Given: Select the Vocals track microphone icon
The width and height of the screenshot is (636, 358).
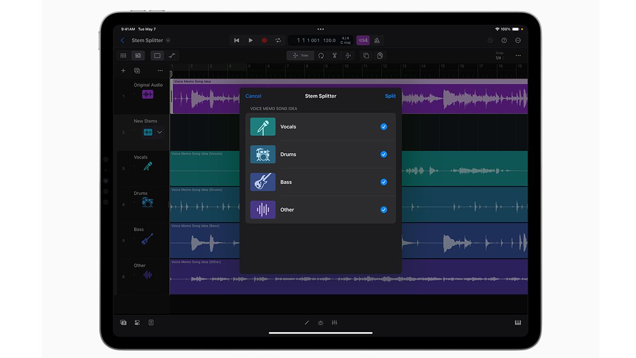Looking at the screenshot, I should click(x=148, y=167).
